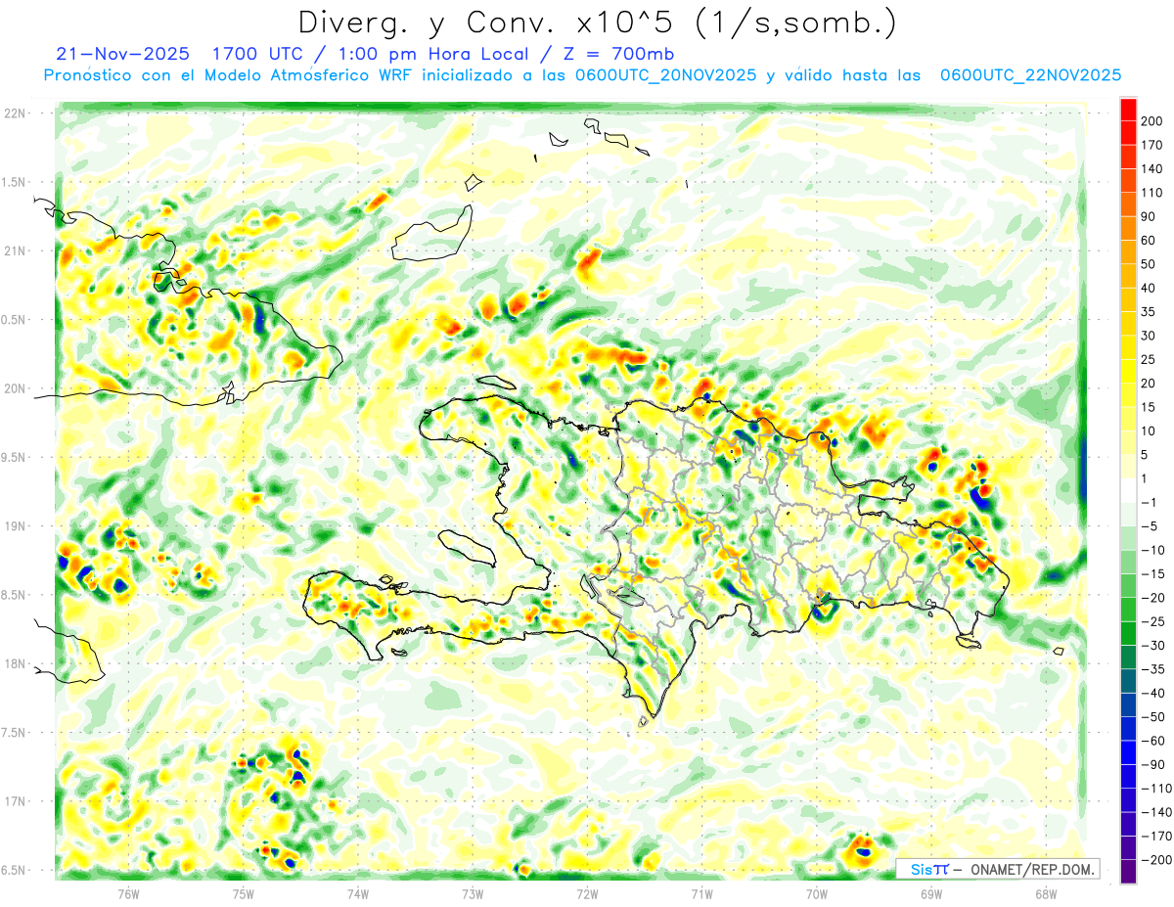The width and height of the screenshot is (1174, 907).
Task: Click the 74W longitude axis label
Action: (358, 892)
